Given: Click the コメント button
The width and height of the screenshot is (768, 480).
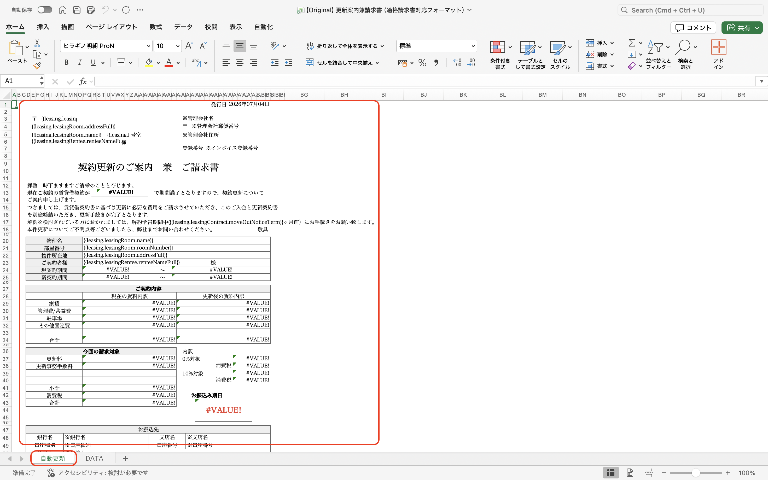Looking at the screenshot, I should pyautogui.click(x=693, y=28).
